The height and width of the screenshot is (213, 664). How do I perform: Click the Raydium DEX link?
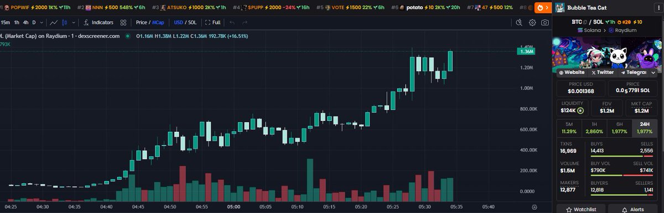click(622, 30)
